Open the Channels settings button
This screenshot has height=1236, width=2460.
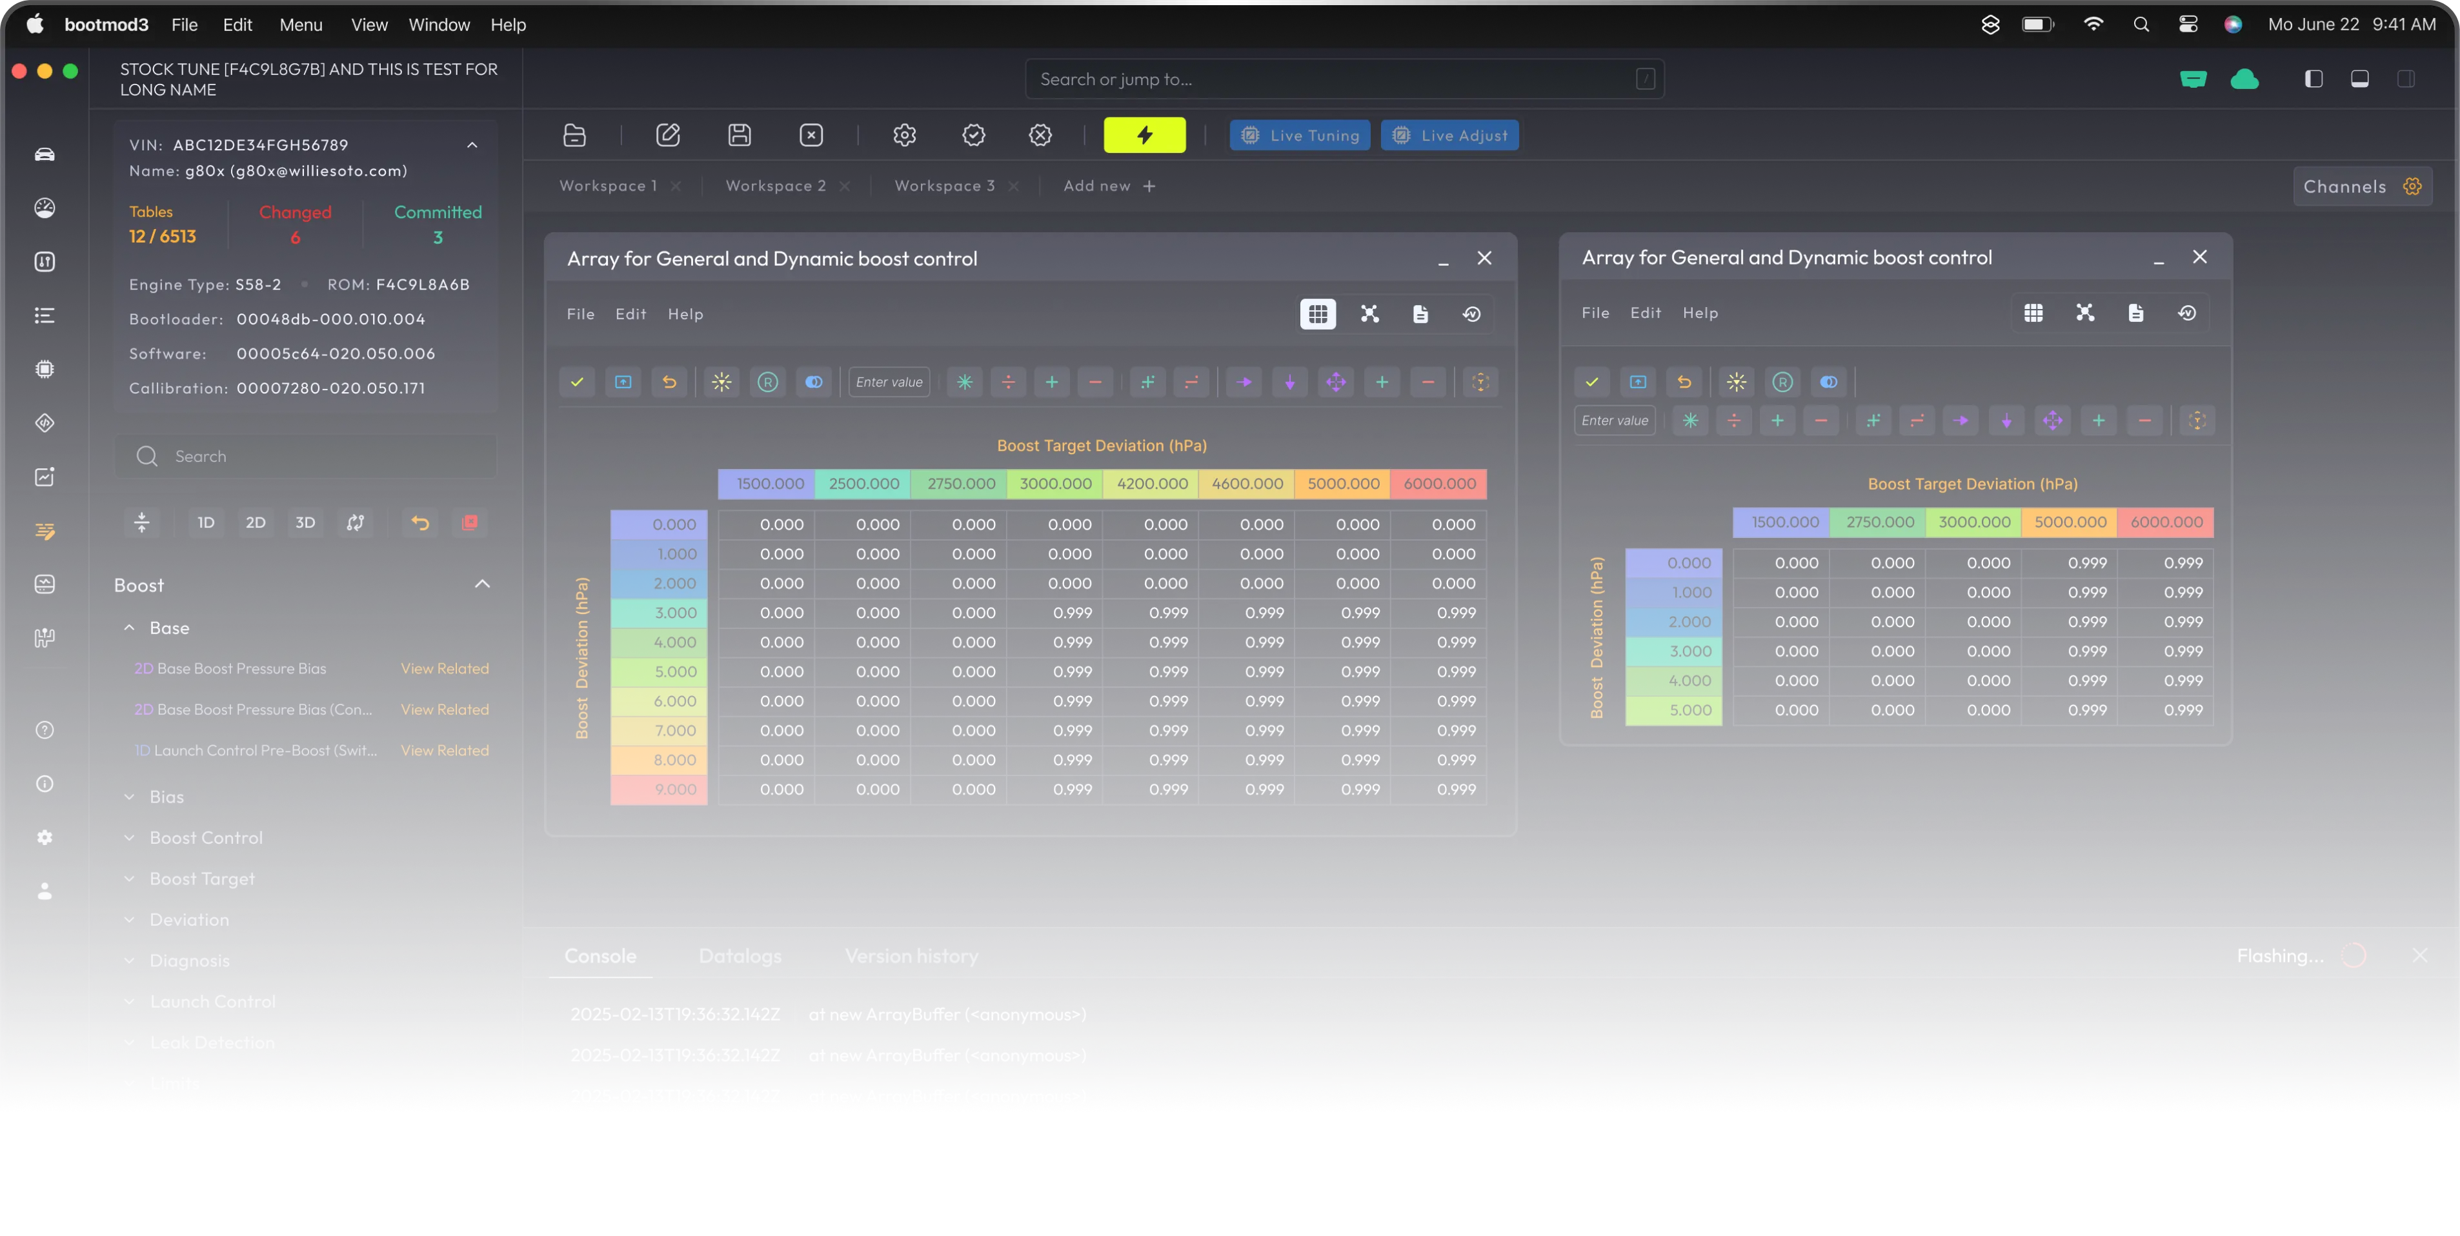2363,186
